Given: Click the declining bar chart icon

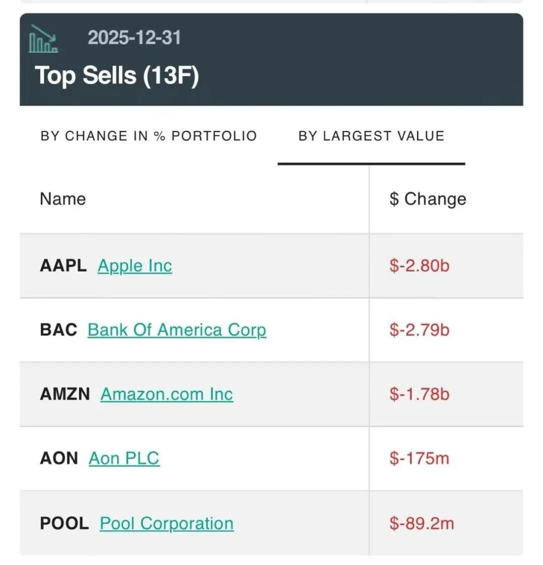Looking at the screenshot, I should tap(43, 39).
